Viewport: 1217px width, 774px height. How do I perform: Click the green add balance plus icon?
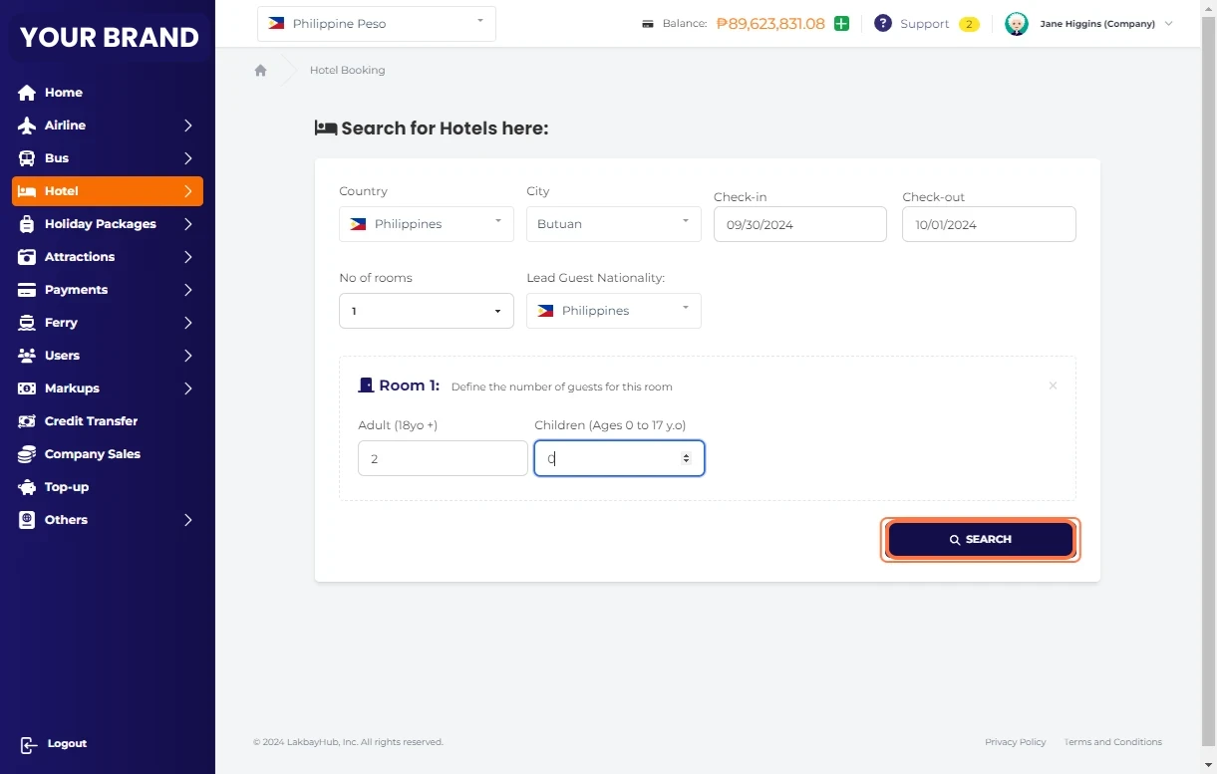(841, 24)
